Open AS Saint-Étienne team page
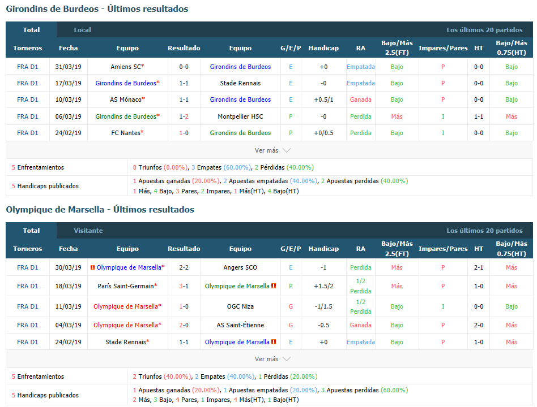537x407 pixels. 240,325
